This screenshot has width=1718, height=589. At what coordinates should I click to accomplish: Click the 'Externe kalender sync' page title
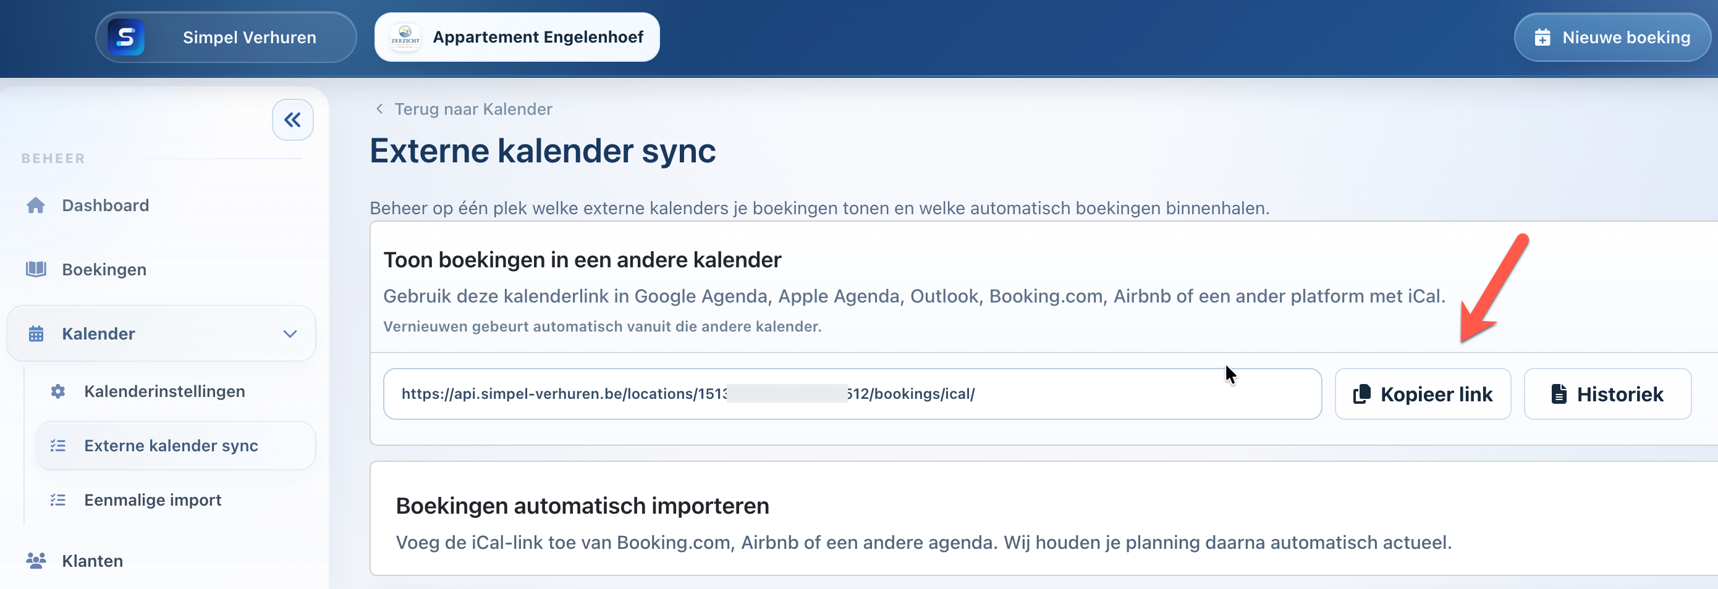click(x=542, y=151)
